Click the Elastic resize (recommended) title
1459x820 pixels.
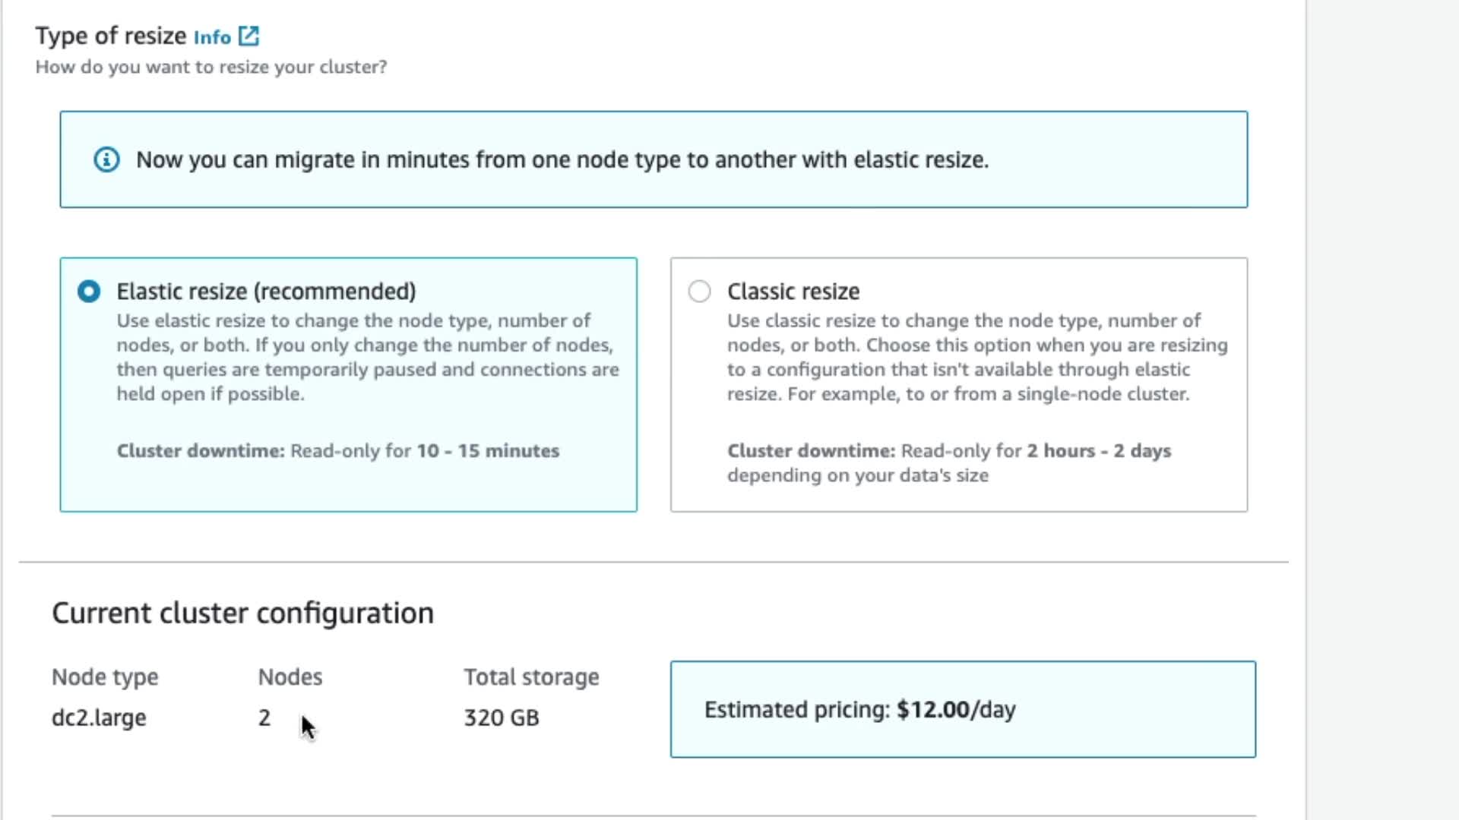pyautogui.click(x=266, y=292)
